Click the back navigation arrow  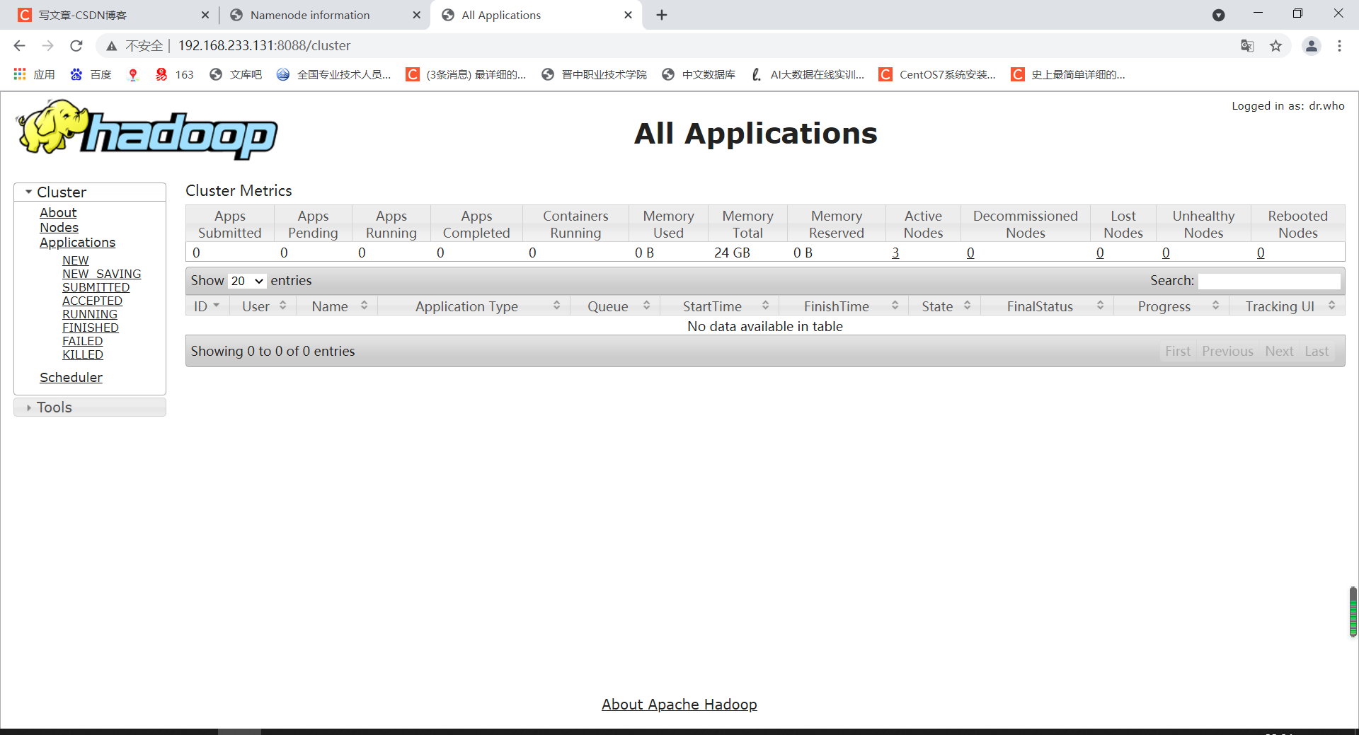tap(19, 45)
